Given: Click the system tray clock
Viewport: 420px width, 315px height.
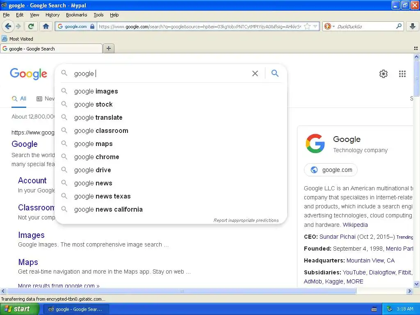Looking at the screenshot, I should [405, 309].
